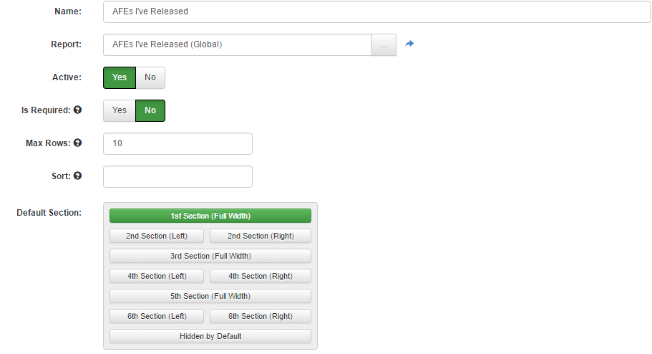Choose 2nd Section (Left)
The height and width of the screenshot is (354, 652).
coord(157,236)
